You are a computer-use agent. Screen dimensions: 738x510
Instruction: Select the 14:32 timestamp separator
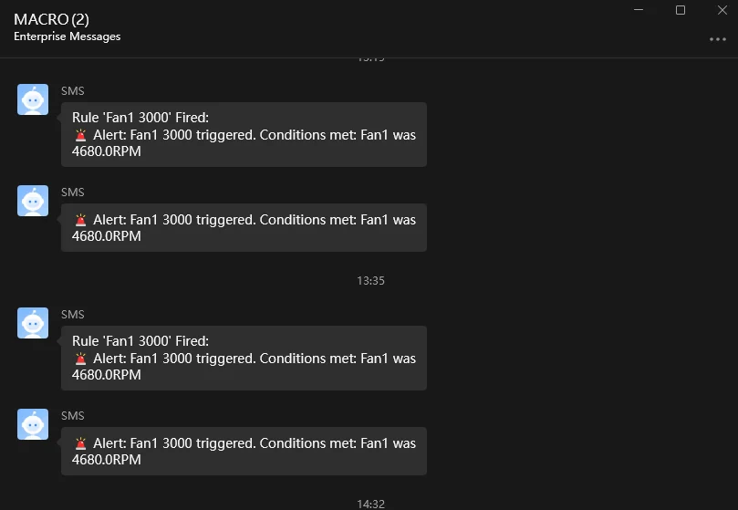point(371,504)
